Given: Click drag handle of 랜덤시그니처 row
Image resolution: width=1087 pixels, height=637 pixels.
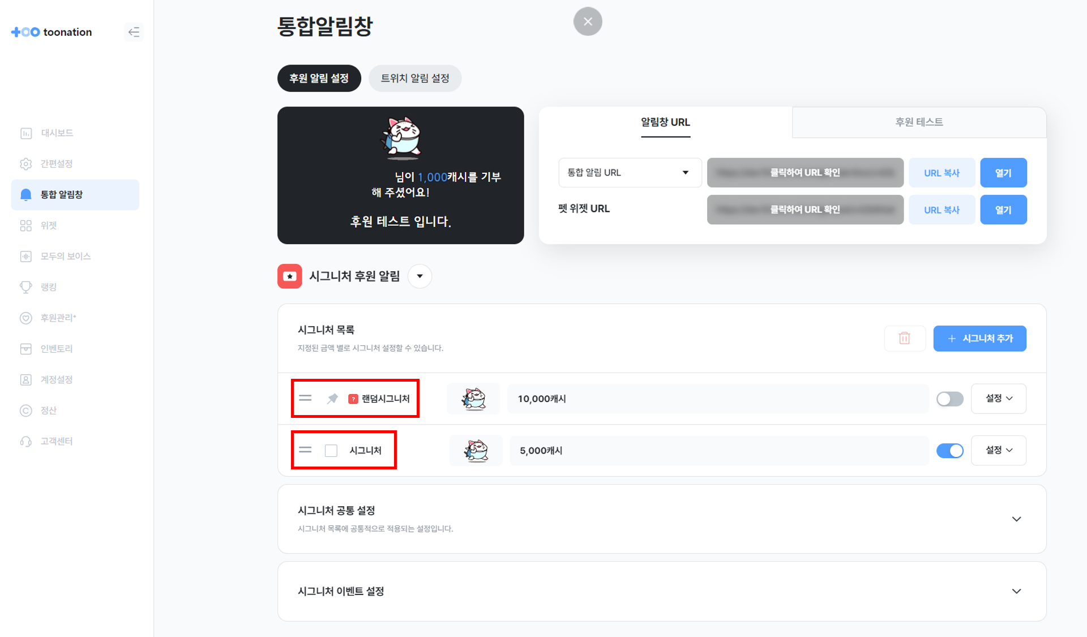Looking at the screenshot, I should [305, 399].
